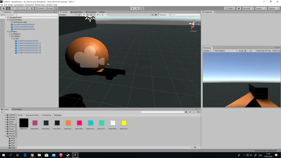Click the scene orientation gizmo

(193, 24)
